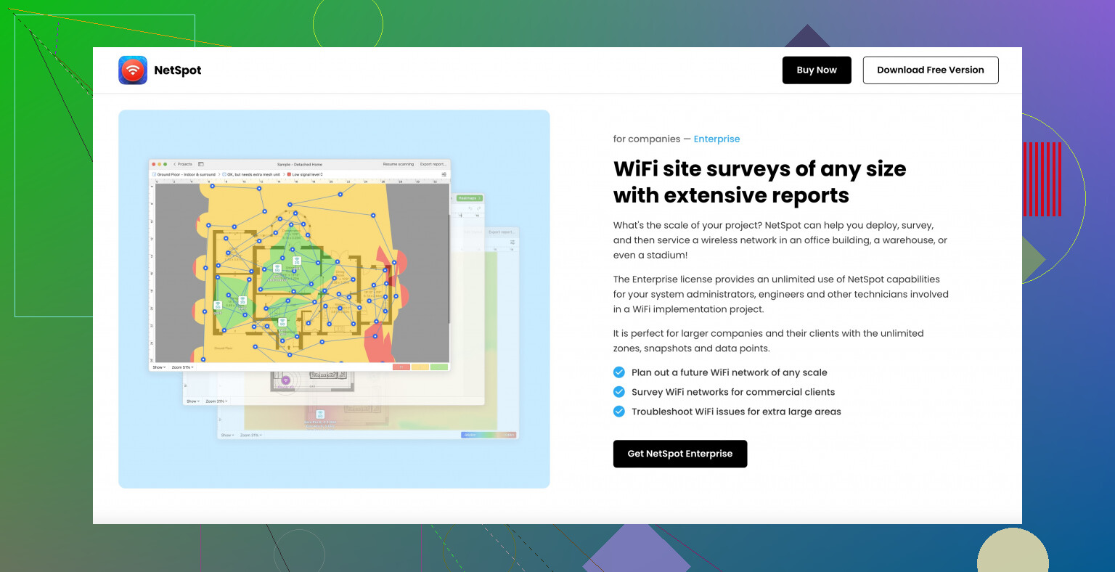1115x572 pixels.
Task: Select Ground Floor - Indoor & surround breadcrumb
Action: (185, 174)
